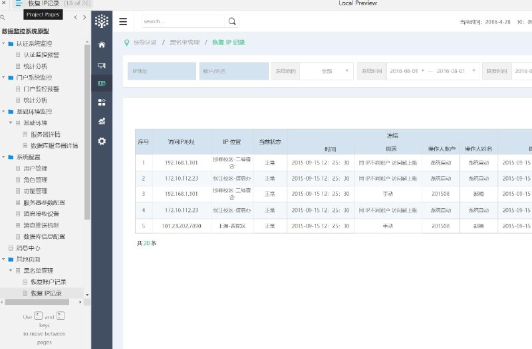Screen dimensions: 532x349
Task: Click the sitemap vertical scrollbar
Action: [x=87, y=132]
